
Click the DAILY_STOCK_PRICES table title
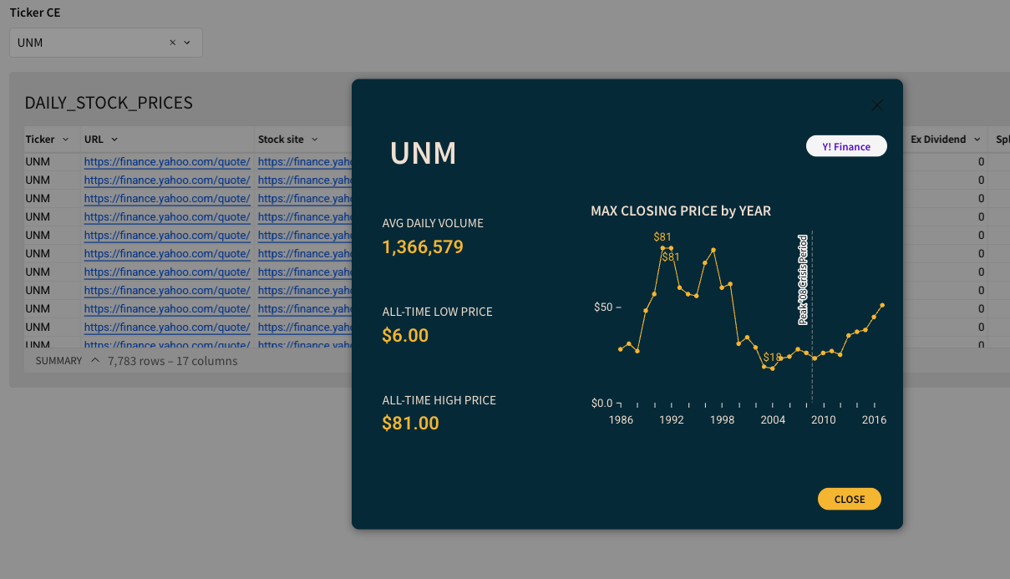(x=109, y=103)
